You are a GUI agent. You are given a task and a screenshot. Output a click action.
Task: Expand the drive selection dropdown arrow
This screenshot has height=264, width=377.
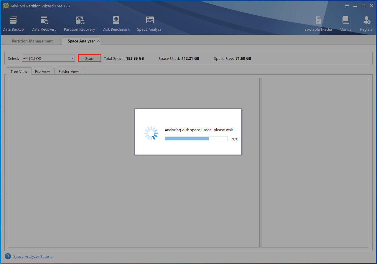click(73, 58)
